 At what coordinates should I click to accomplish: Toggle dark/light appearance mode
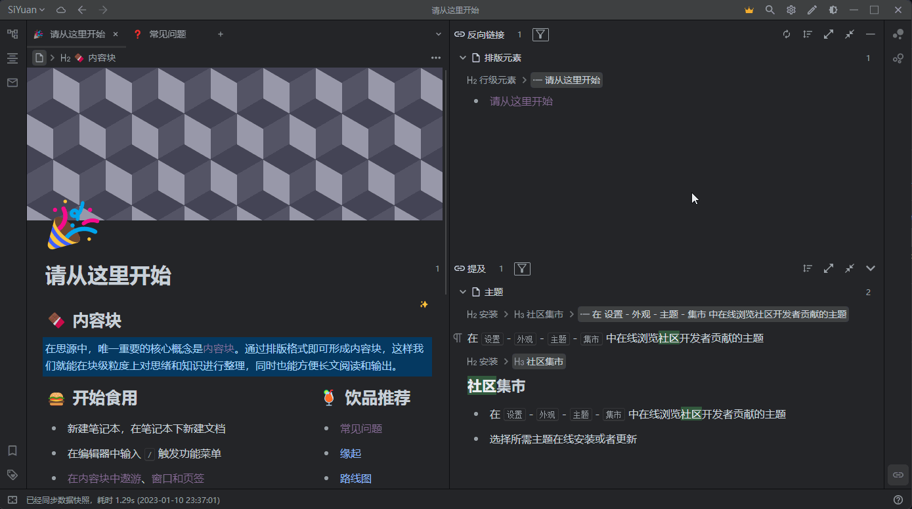833,10
